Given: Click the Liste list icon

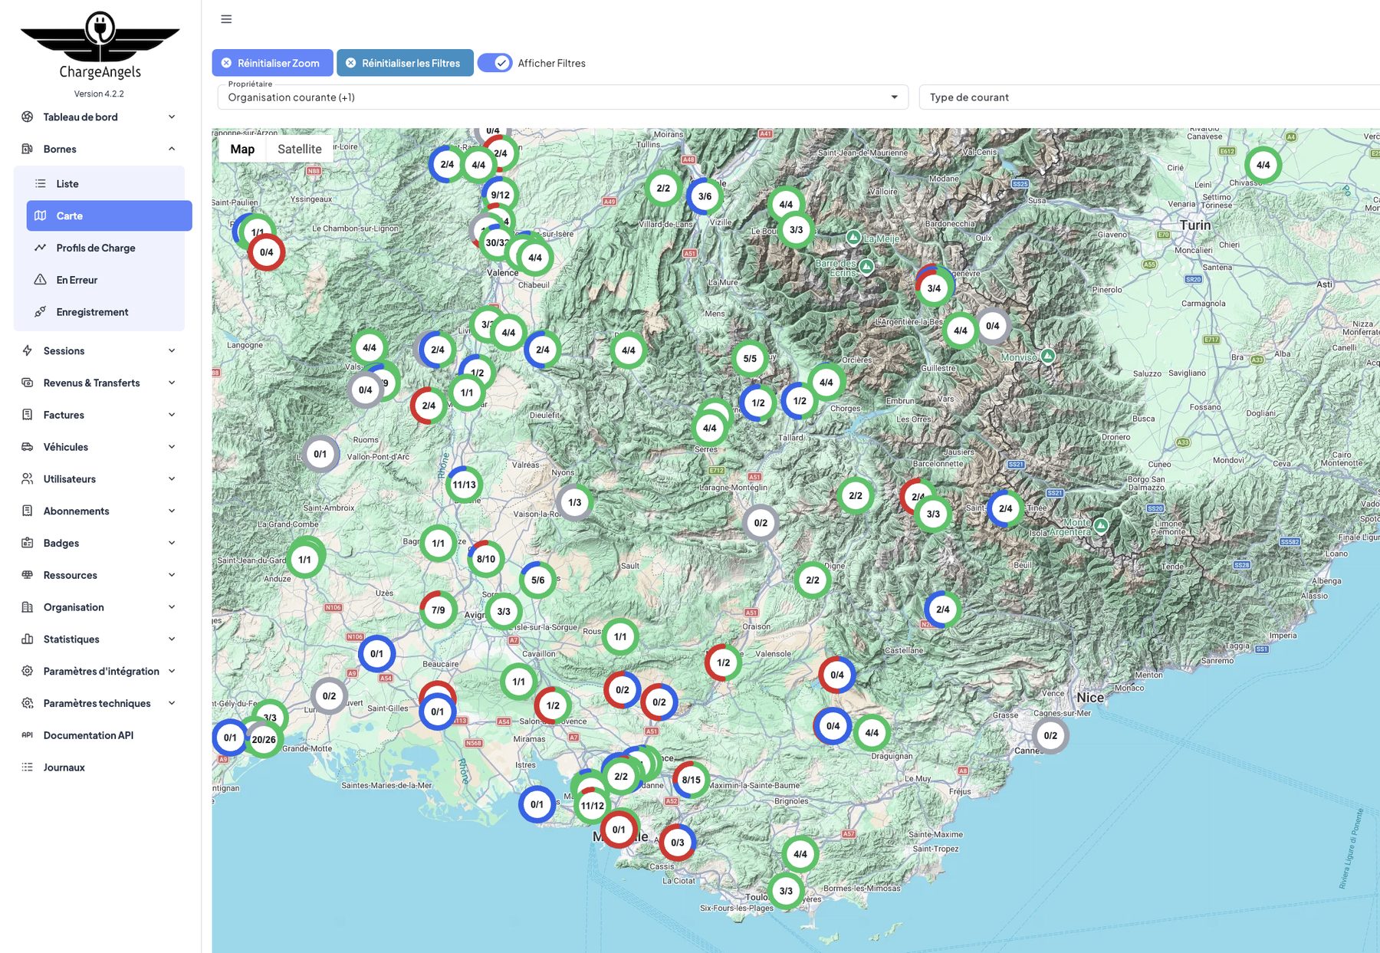Looking at the screenshot, I should 41,183.
